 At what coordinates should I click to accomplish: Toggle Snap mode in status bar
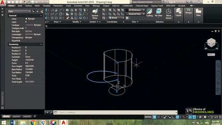(159, 117)
